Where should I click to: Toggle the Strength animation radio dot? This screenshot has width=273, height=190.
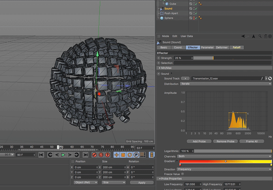[159, 58]
